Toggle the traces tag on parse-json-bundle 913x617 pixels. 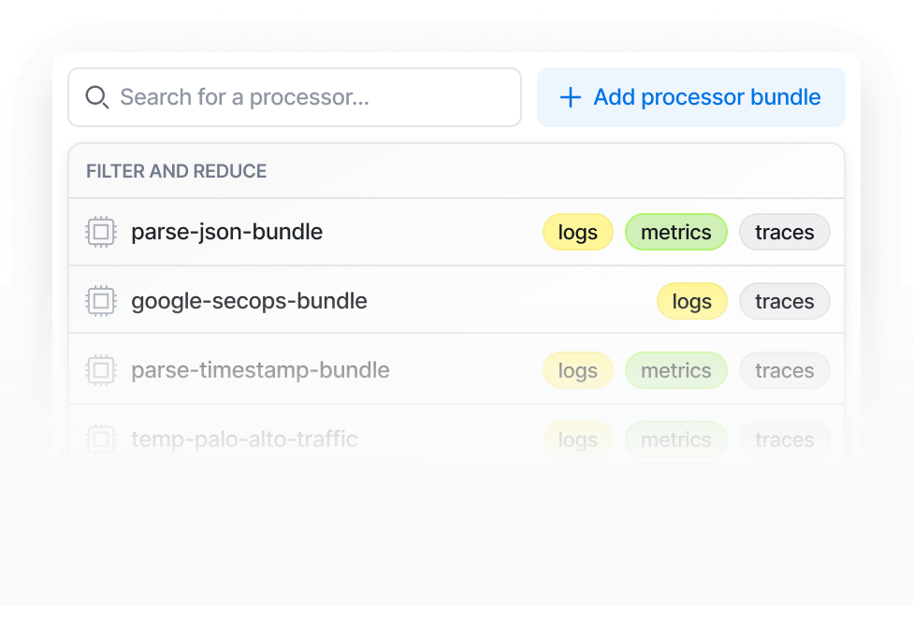(784, 232)
